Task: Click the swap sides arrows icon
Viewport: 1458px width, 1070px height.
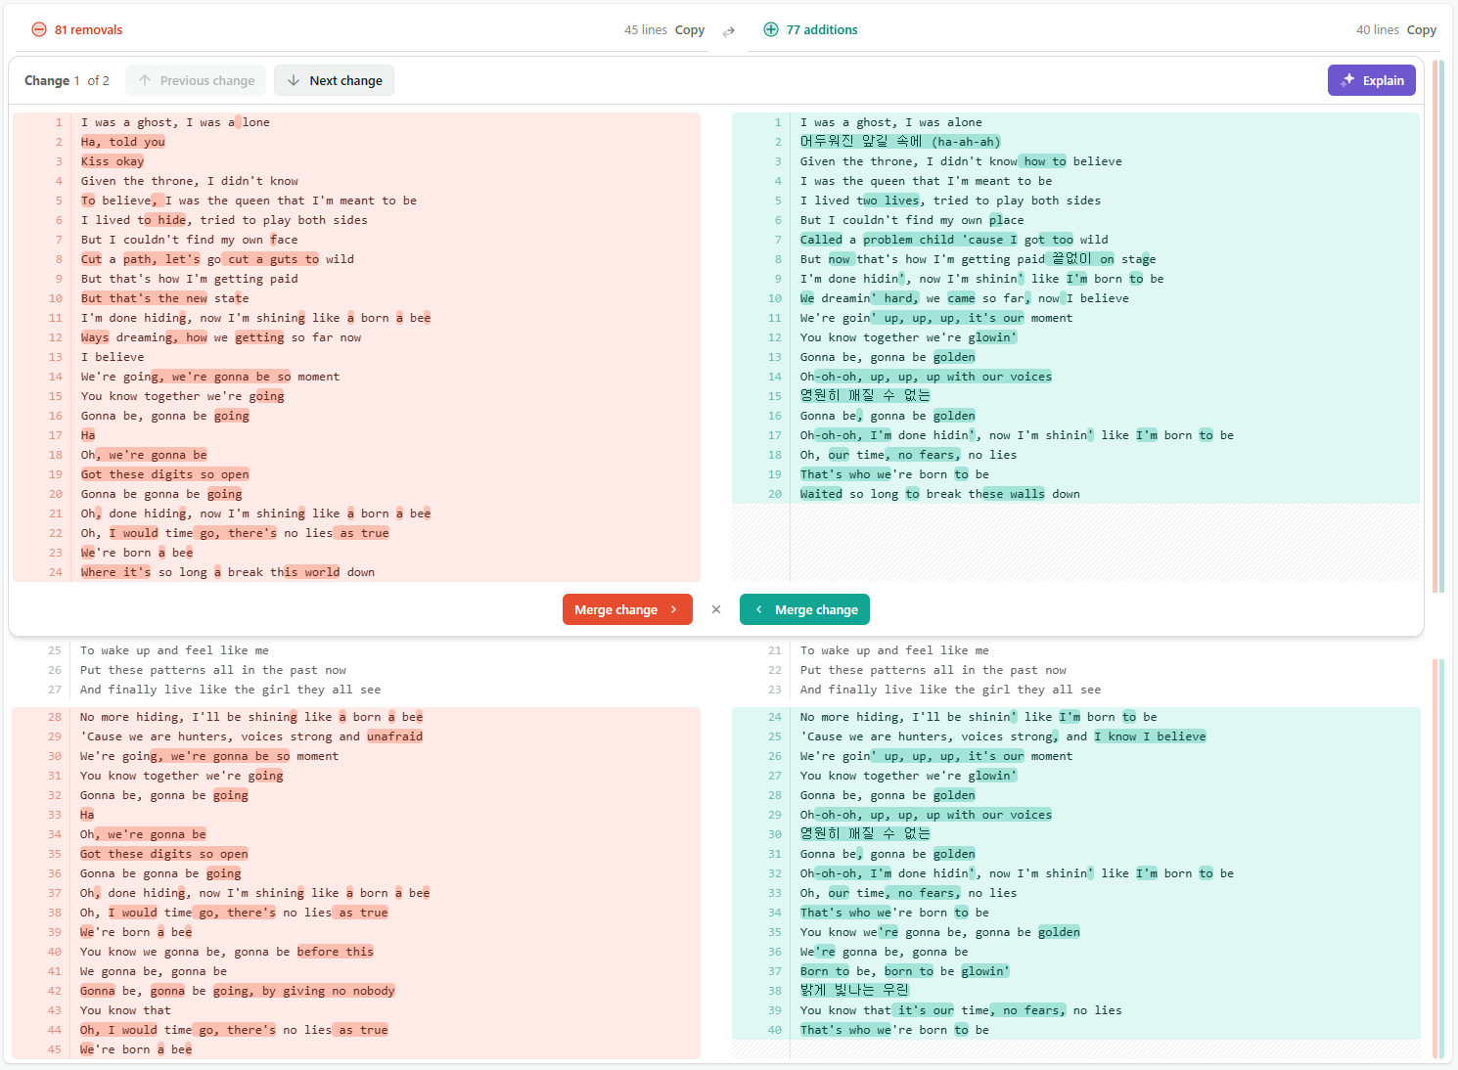Action: tap(729, 31)
